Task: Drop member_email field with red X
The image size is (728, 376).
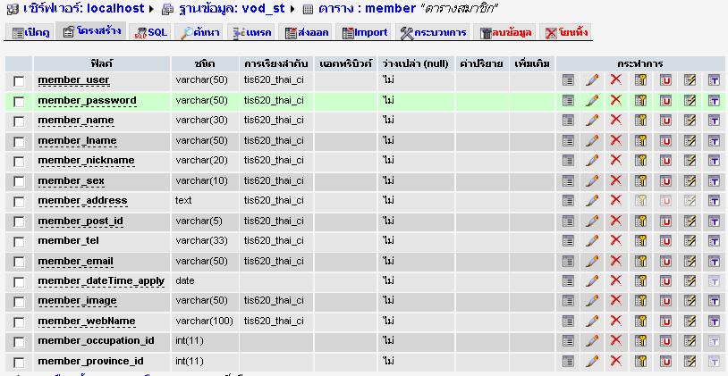Action: click(x=615, y=261)
